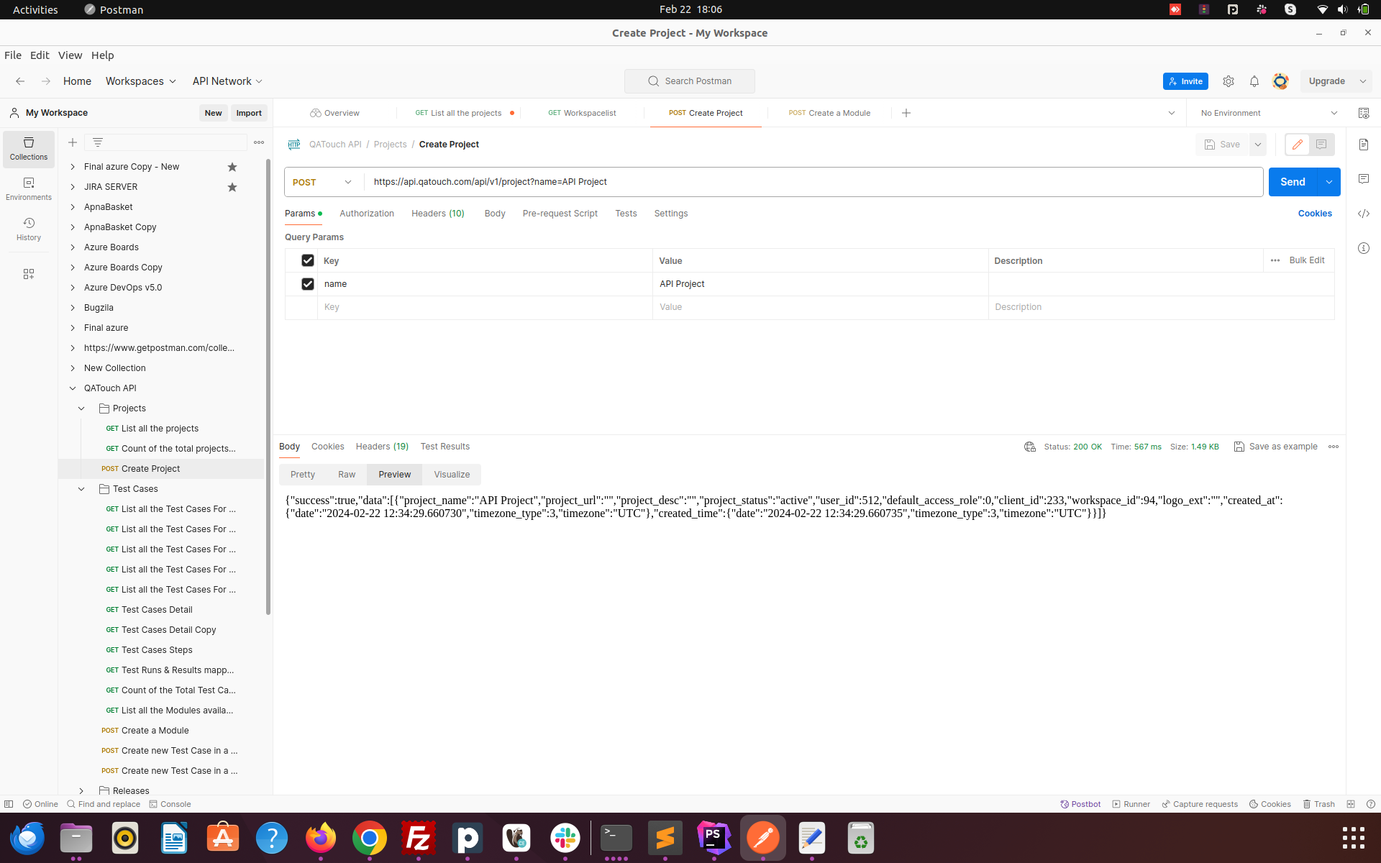Open the comments panel icon
The height and width of the screenshot is (863, 1381).
(x=1364, y=178)
